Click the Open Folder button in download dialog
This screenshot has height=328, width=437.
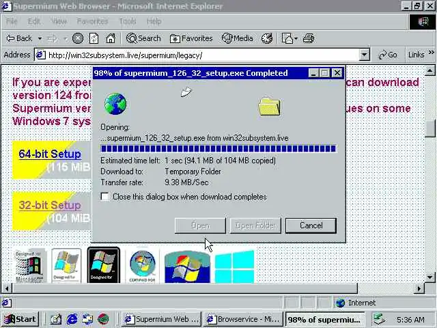255,225
